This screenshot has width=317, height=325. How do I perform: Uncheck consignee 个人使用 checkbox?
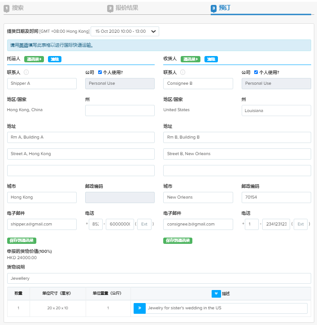(256, 72)
